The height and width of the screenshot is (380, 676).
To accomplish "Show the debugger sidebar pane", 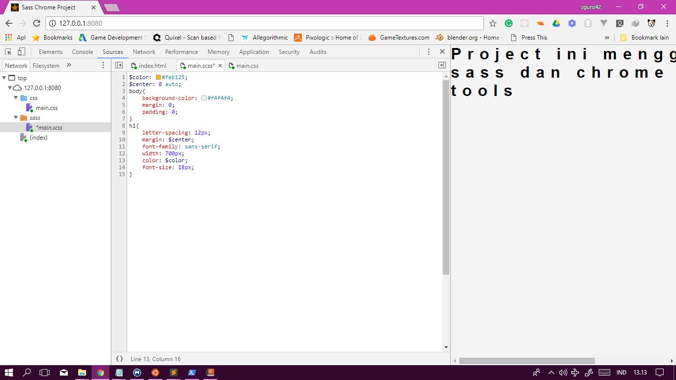I will (x=442, y=65).
